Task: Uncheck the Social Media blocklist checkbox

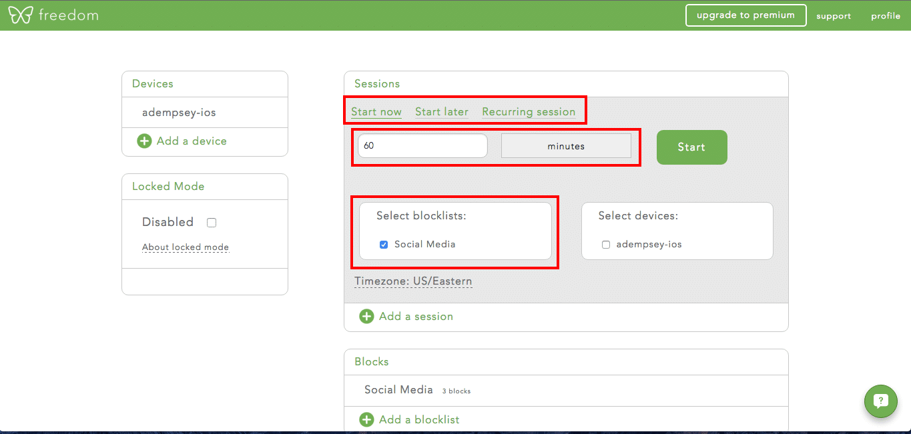Action: pos(384,245)
